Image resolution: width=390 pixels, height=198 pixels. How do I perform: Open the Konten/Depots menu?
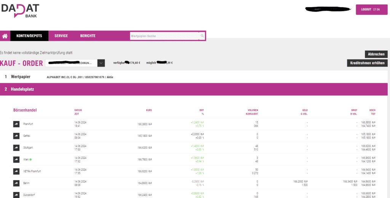point(29,36)
